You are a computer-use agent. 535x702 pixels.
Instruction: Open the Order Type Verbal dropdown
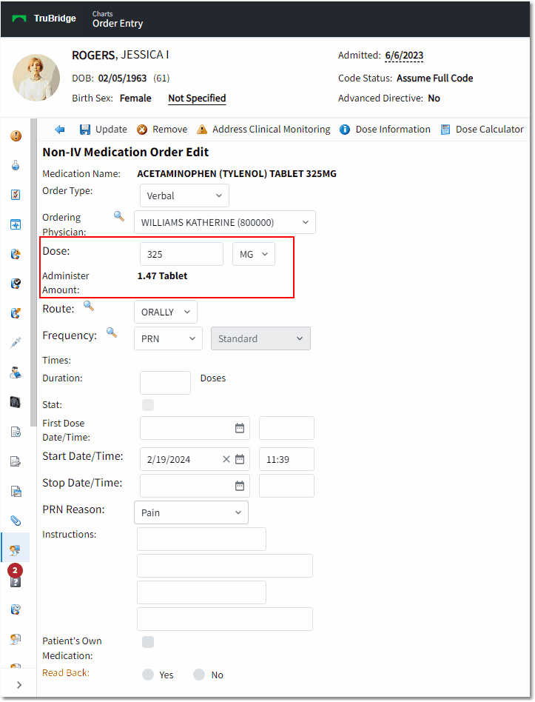pos(184,195)
